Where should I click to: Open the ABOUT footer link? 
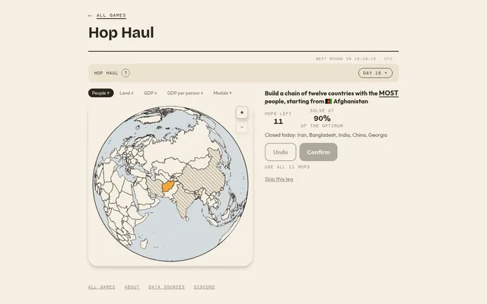132,287
